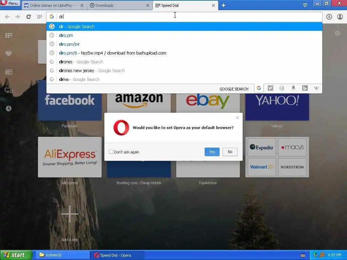Open Speed Dial settings gear icon
347x260 pixels.
[x=337, y=34]
